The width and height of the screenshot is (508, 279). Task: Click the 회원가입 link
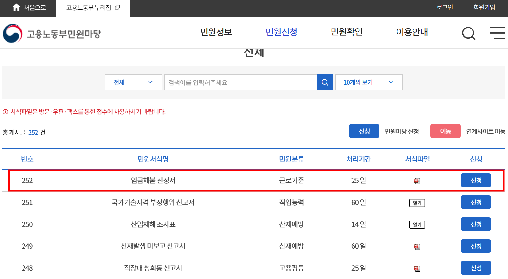click(484, 7)
